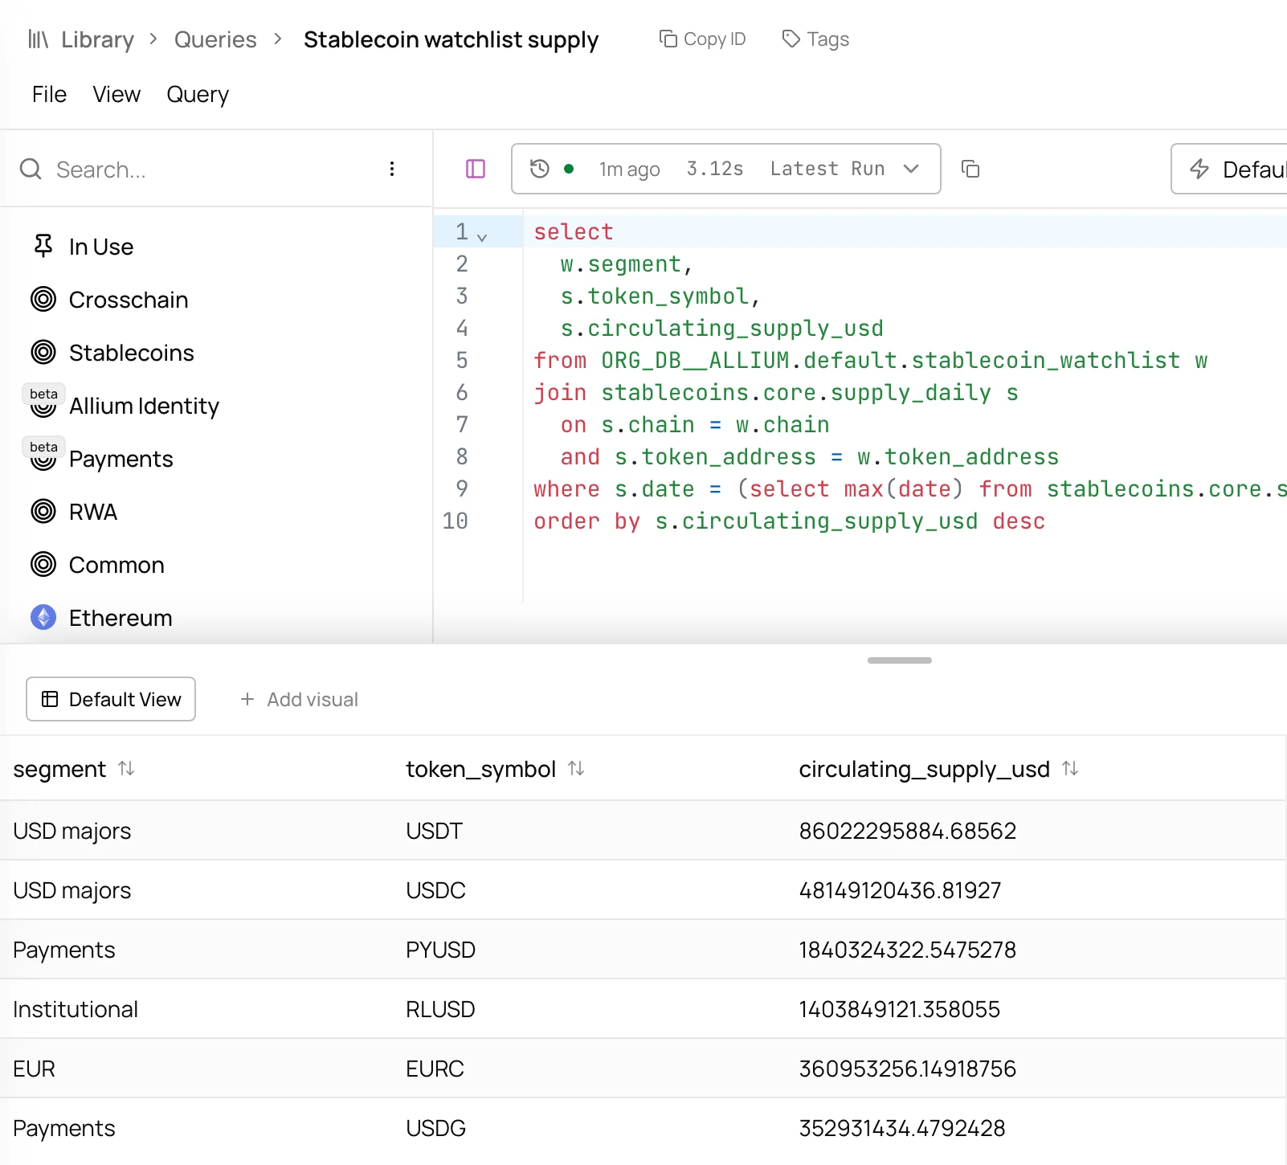The height and width of the screenshot is (1165, 1287).
Task: Select the In Use pinned section
Action: pyautogui.click(x=83, y=247)
